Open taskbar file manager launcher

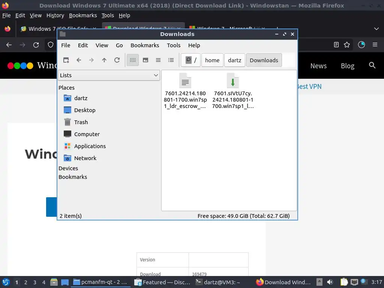54,282
